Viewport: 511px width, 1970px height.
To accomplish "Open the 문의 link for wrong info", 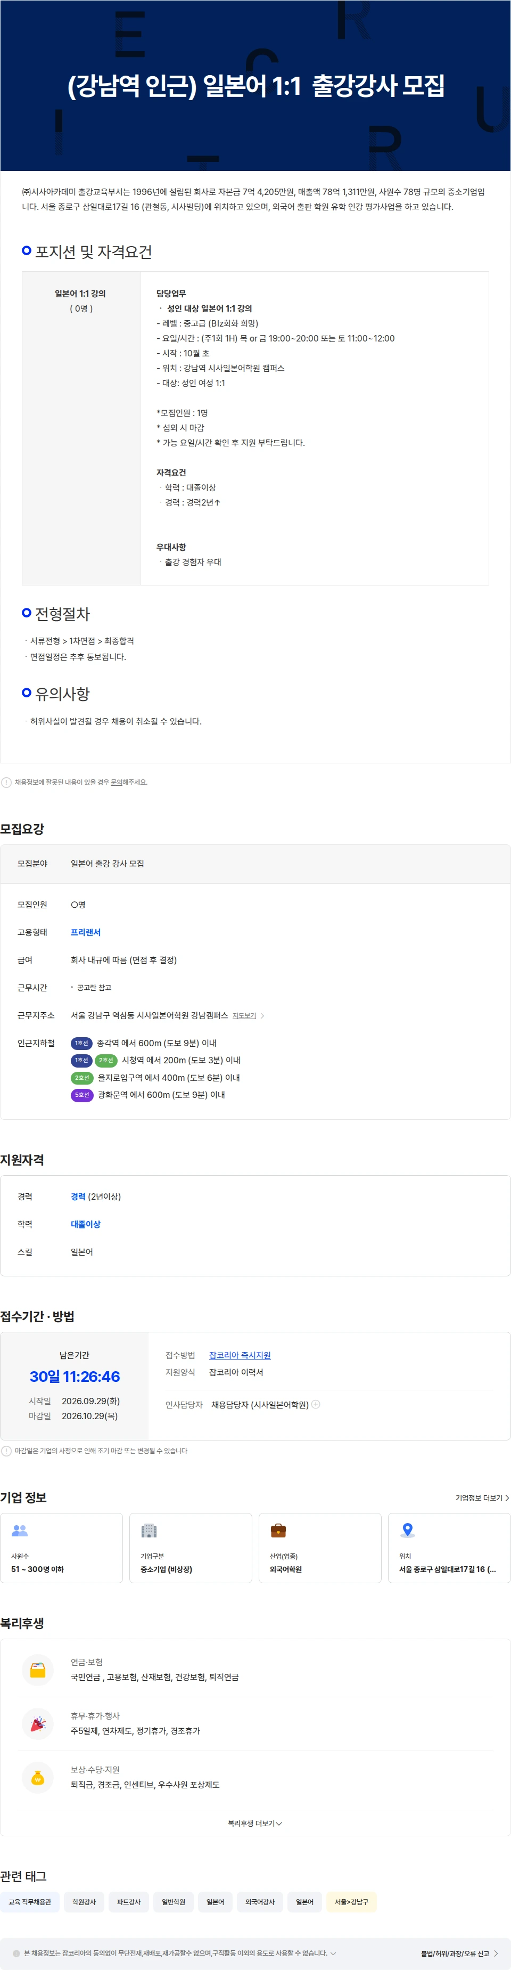I will [x=116, y=783].
